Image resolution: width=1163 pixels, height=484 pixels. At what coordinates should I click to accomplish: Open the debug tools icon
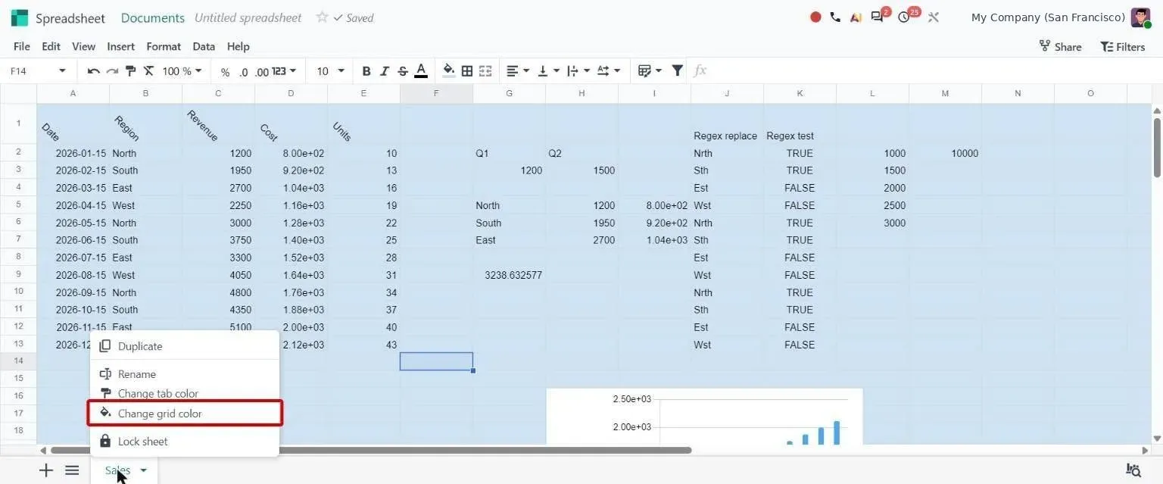934,17
